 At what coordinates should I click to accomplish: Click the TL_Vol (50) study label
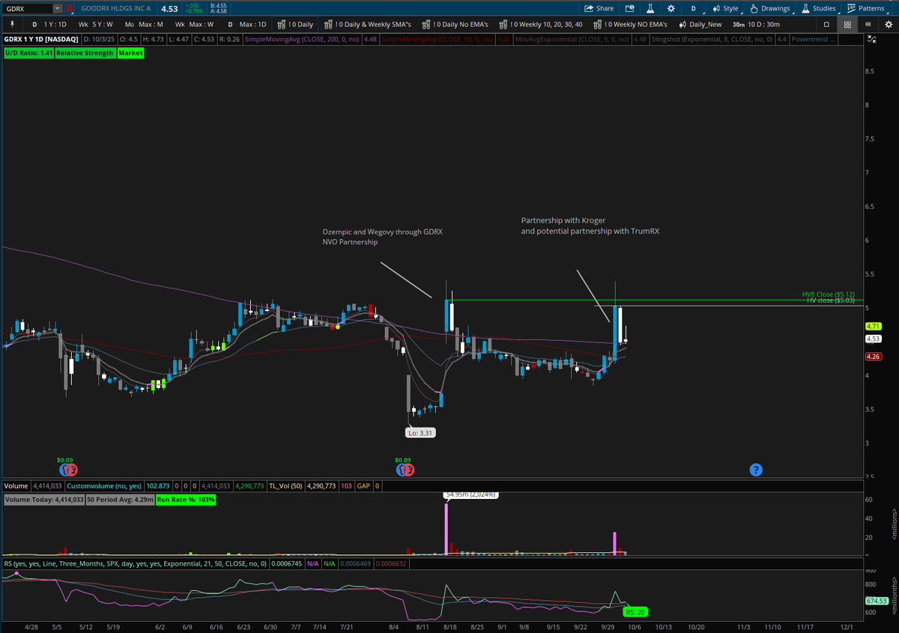point(285,486)
